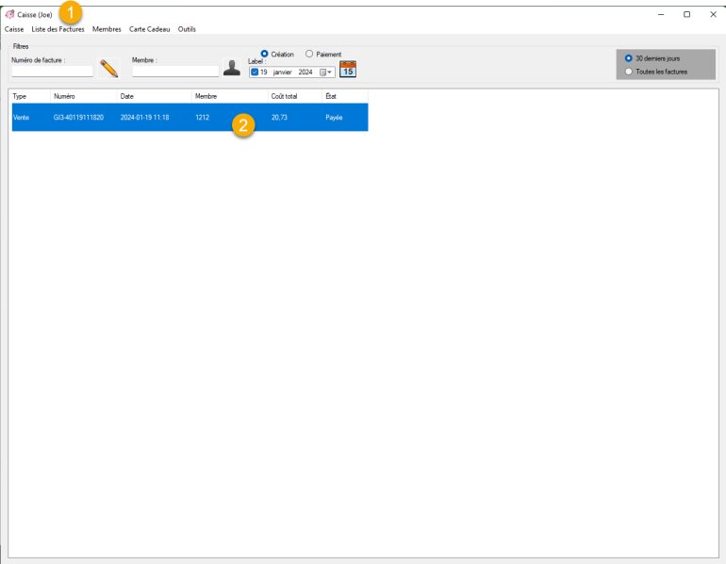Sort by the État column header
Screen dimensions: 726x564
[x=345, y=96]
